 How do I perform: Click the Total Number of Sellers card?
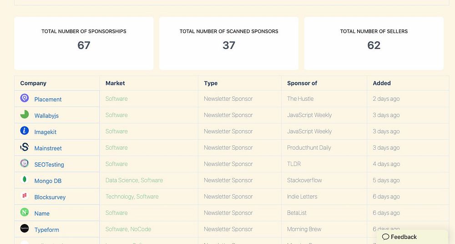374,44
